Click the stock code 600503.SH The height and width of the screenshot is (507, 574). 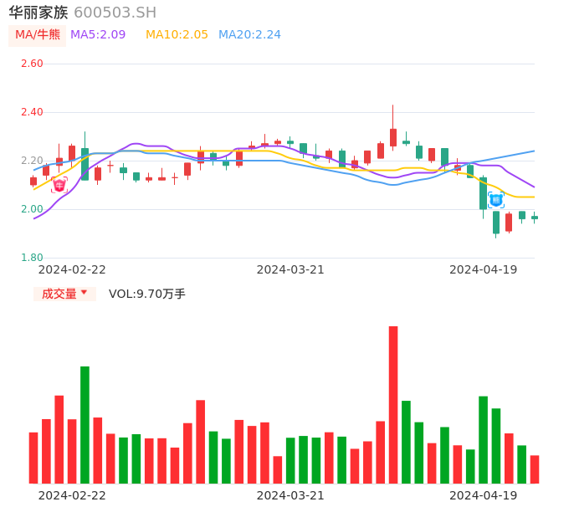[115, 13]
